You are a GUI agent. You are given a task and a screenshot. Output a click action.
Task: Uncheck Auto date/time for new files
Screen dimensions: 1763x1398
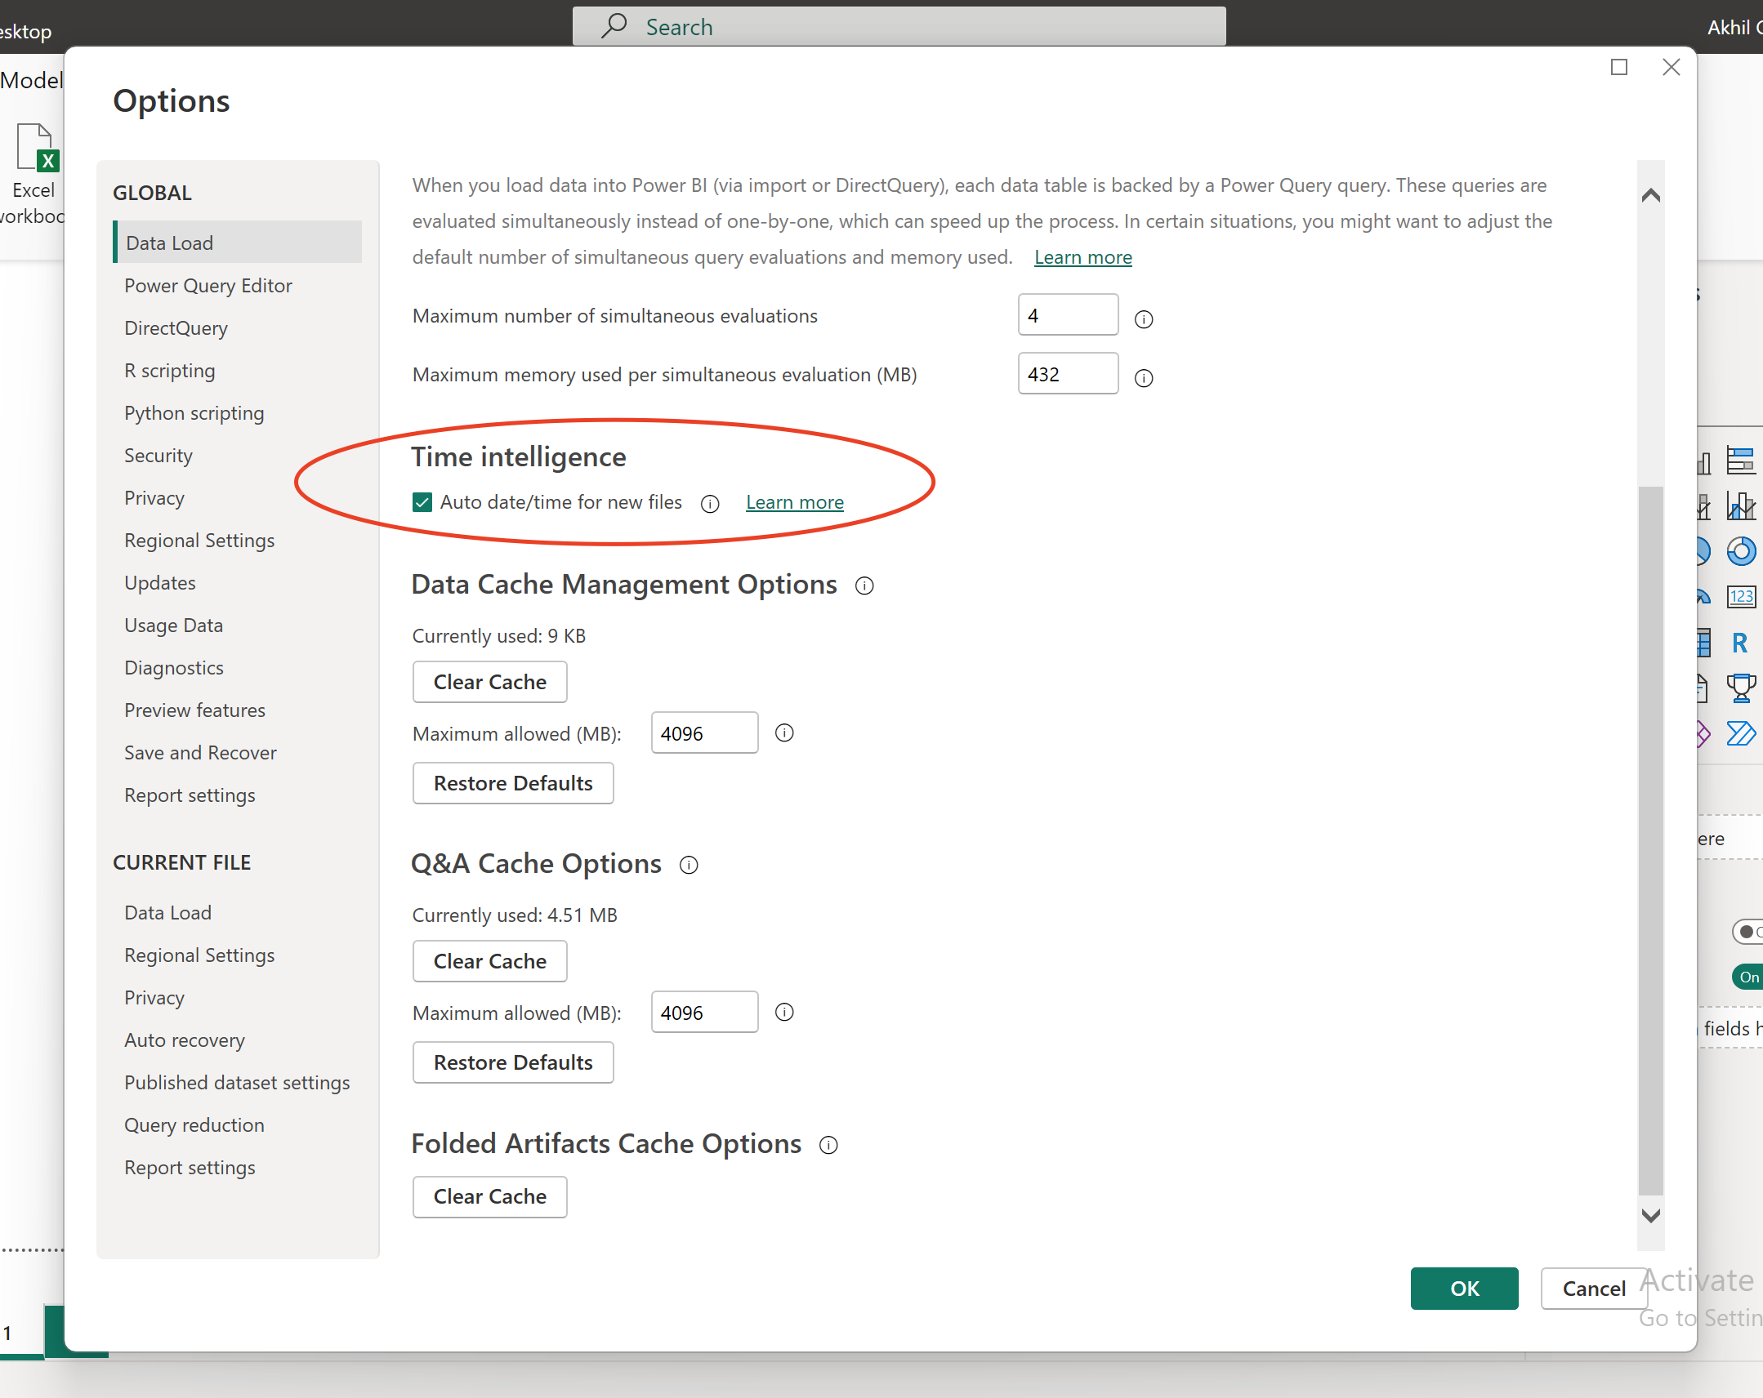click(x=422, y=502)
